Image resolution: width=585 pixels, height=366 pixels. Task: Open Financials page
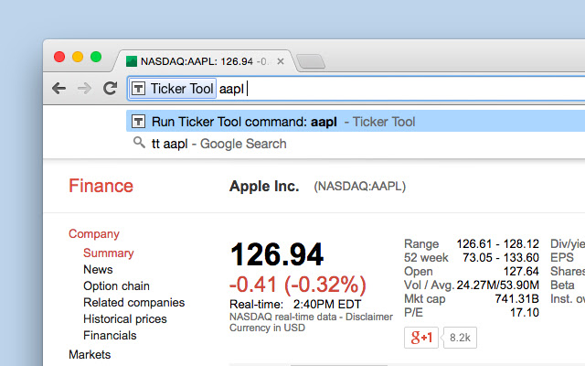pos(110,336)
